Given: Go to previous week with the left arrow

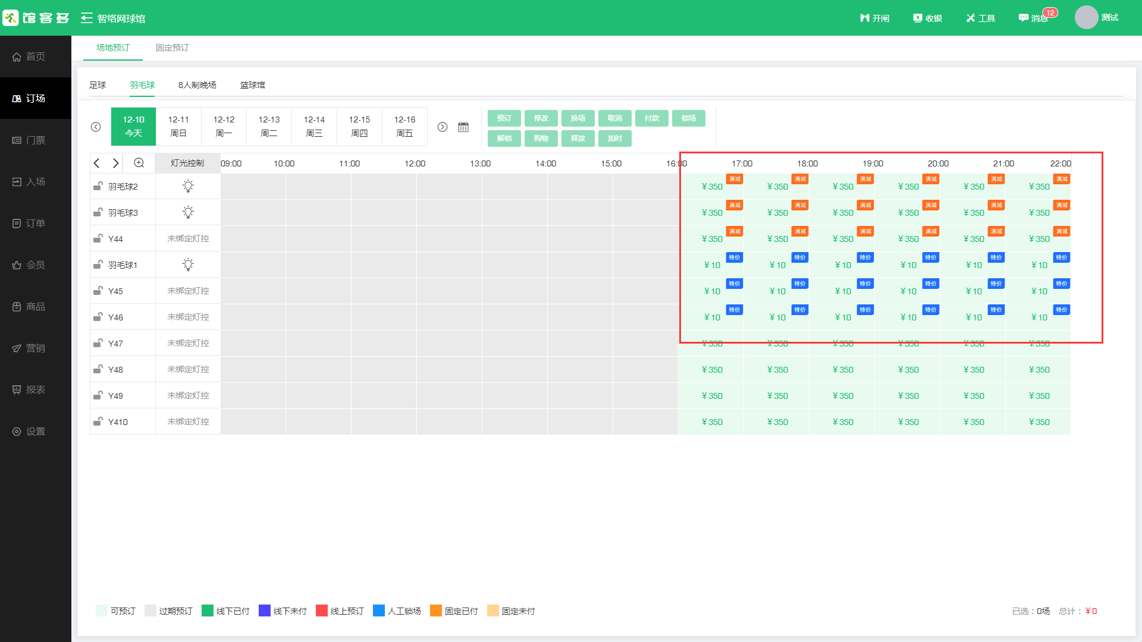Looking at the screenshot, I should tap(96, 127).
